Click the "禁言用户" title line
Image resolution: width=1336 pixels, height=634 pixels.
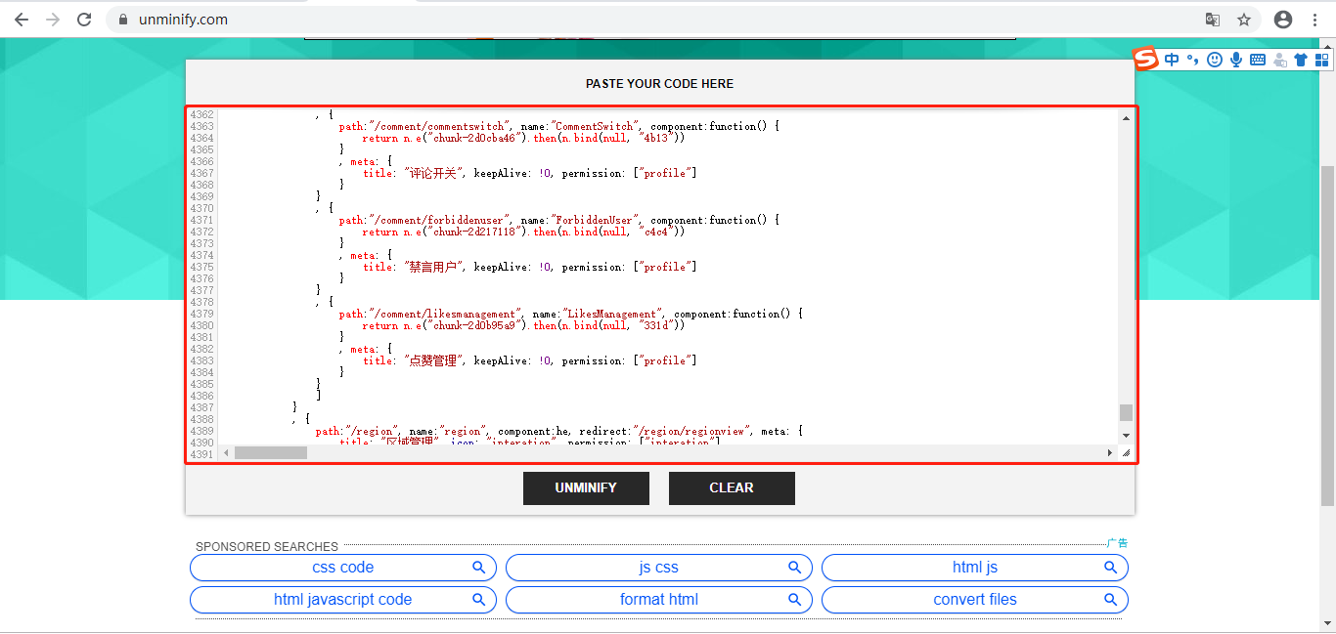pos(529,267)
